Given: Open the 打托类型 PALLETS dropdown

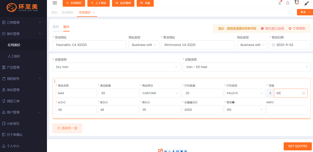Looking at the screenshot, I should [x=244, y=93].
